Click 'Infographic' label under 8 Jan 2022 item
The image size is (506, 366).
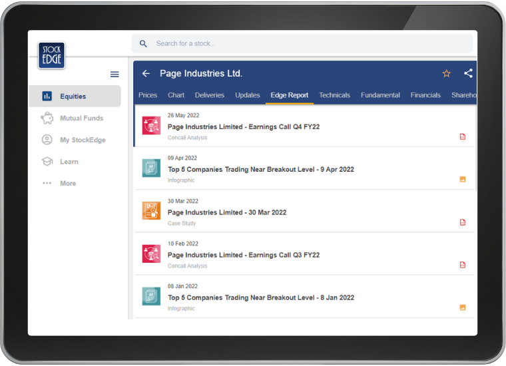tap(181, 308)
